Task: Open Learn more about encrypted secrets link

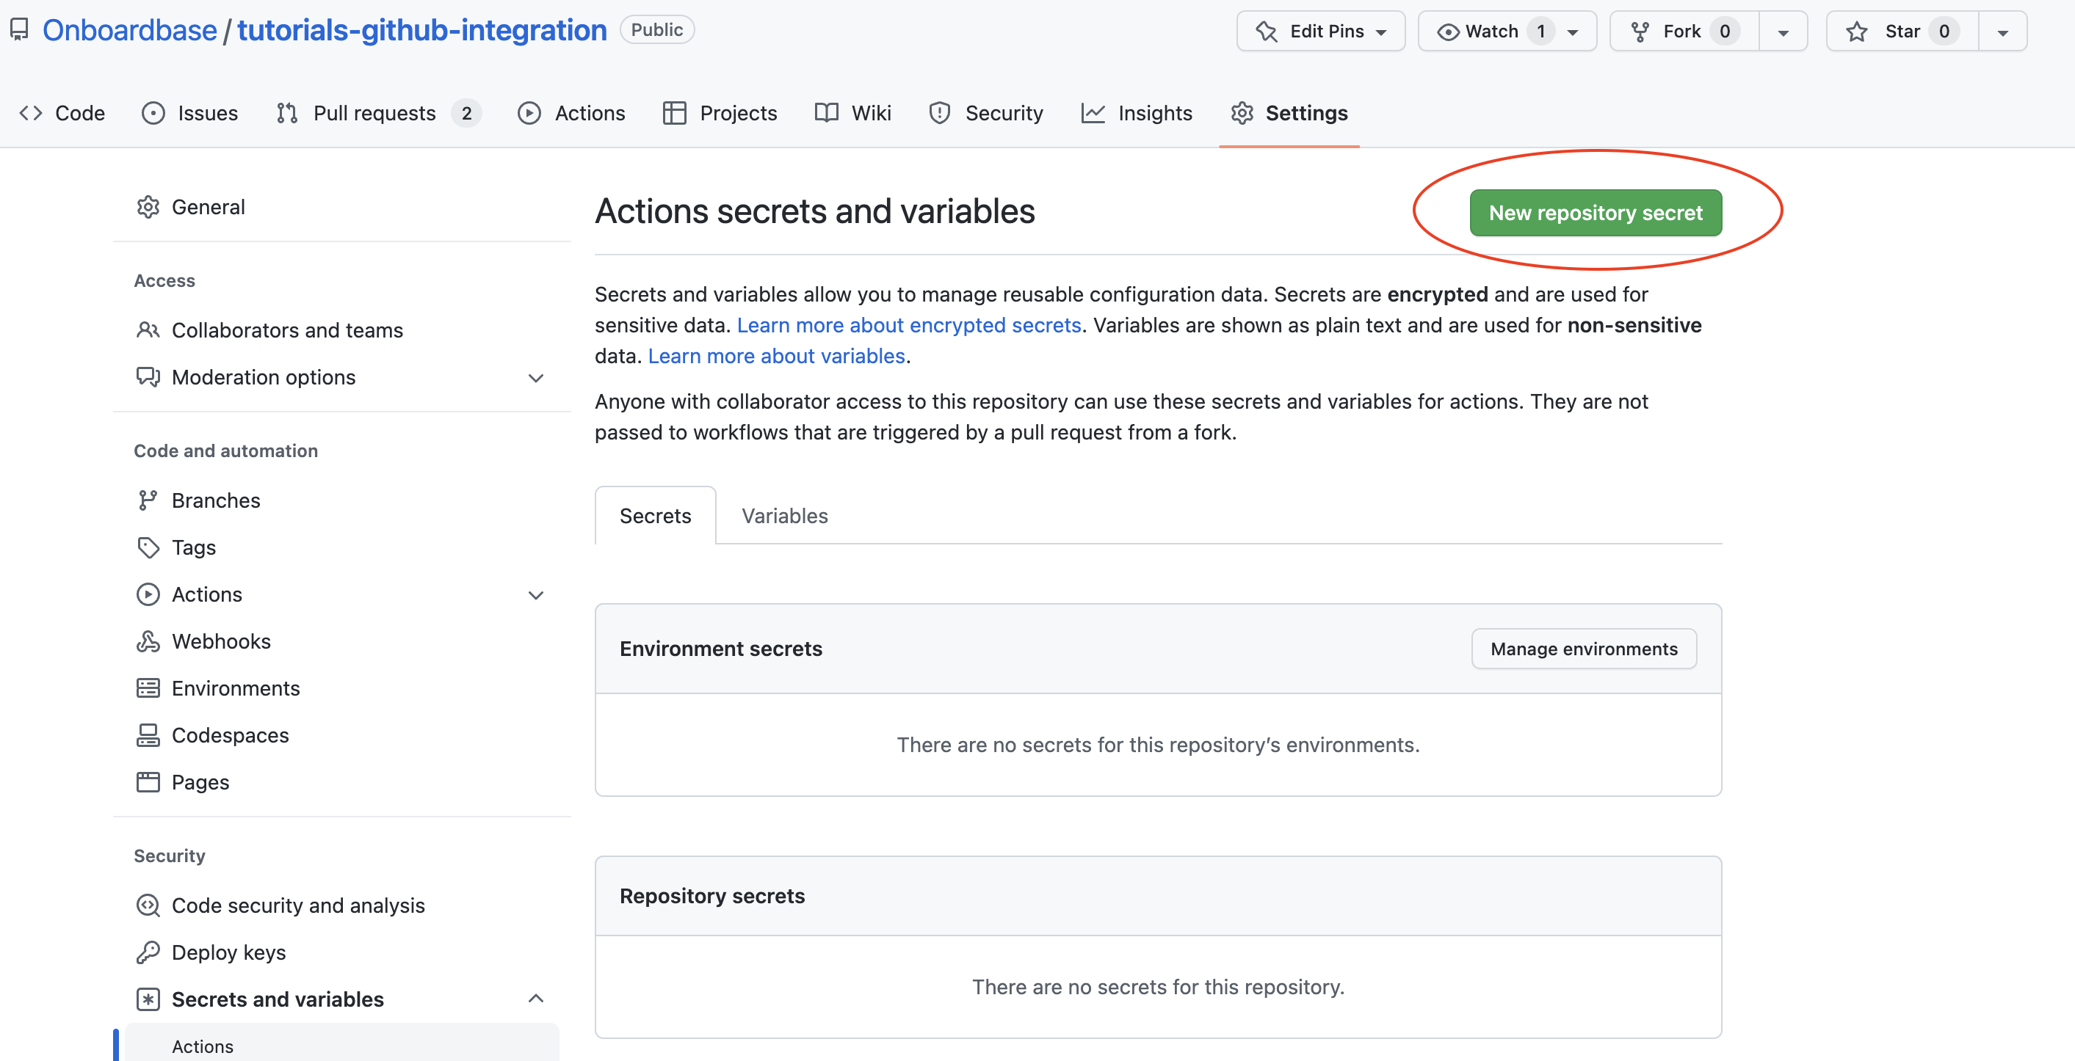Action: click(x=908, y=325)
